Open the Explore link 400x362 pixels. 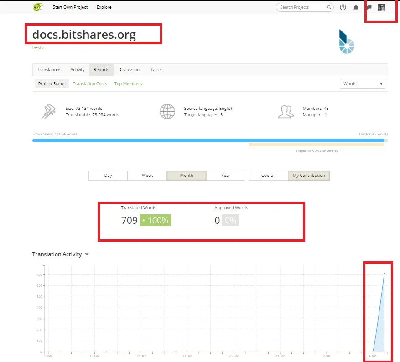point(104,7)
